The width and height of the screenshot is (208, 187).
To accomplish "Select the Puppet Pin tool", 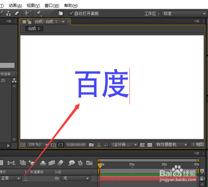I will (39, 13).
